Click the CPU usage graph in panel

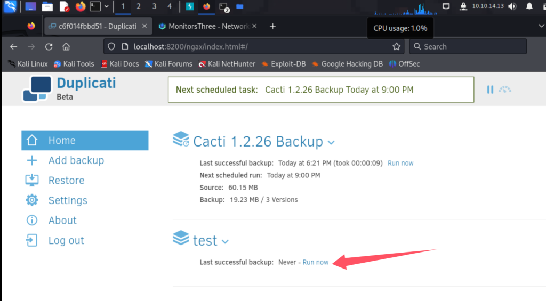tap(406, 9)
